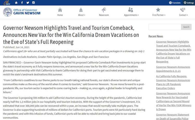Click the Governor's office seal logo
The image size is (195, 120).
tap(8, 12)
